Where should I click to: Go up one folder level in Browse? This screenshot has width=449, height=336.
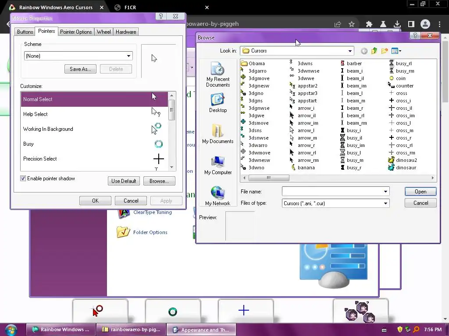[x=374, y=51]
